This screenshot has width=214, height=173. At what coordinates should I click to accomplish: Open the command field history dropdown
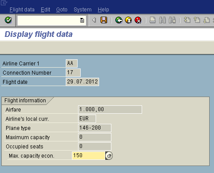coord(82,20)
